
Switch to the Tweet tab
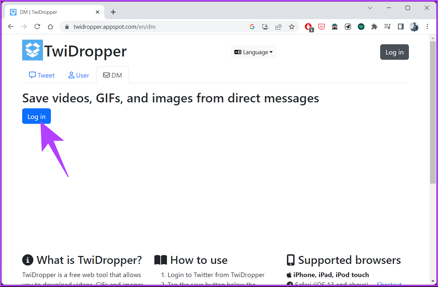[x=42, y=75]
